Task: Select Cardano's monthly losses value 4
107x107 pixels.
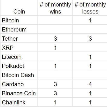Action: (90, 84)
